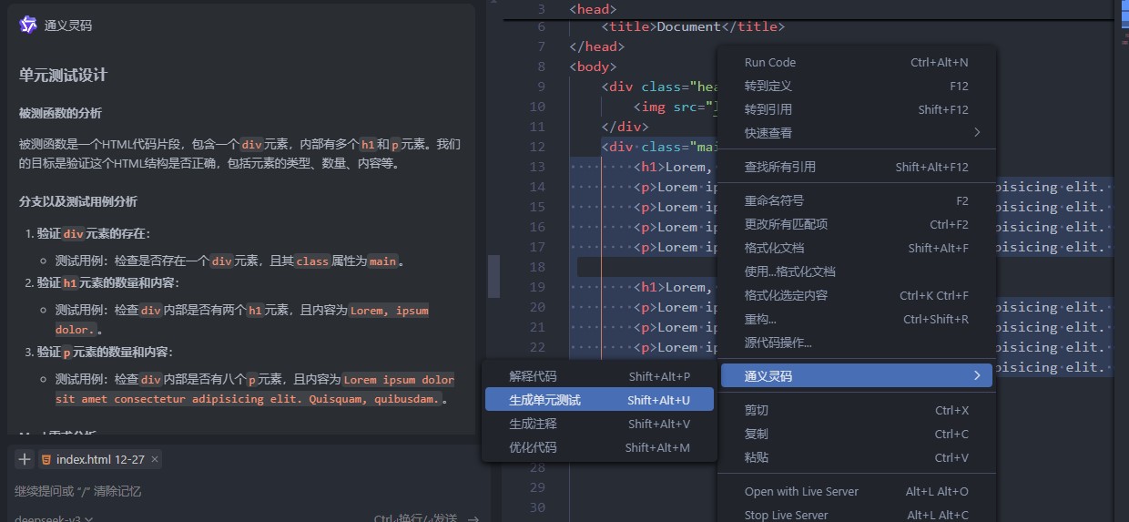Screen dimensions: 1129x522
Task: Click the </head> closing tag line
Action: point(596,46)
